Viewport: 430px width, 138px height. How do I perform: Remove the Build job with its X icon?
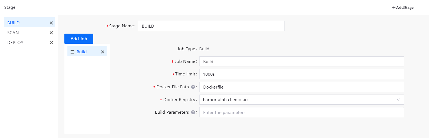[x=102, y=52]
